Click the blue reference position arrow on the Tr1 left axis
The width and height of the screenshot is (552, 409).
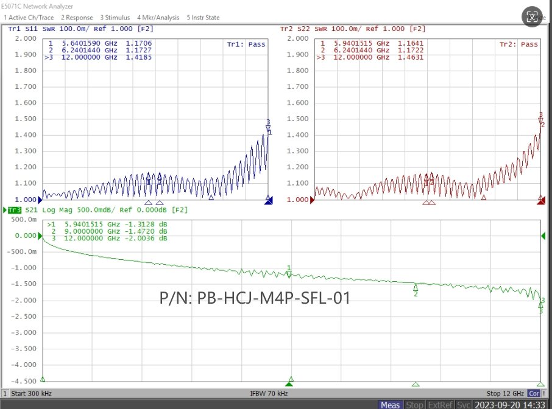40,200
